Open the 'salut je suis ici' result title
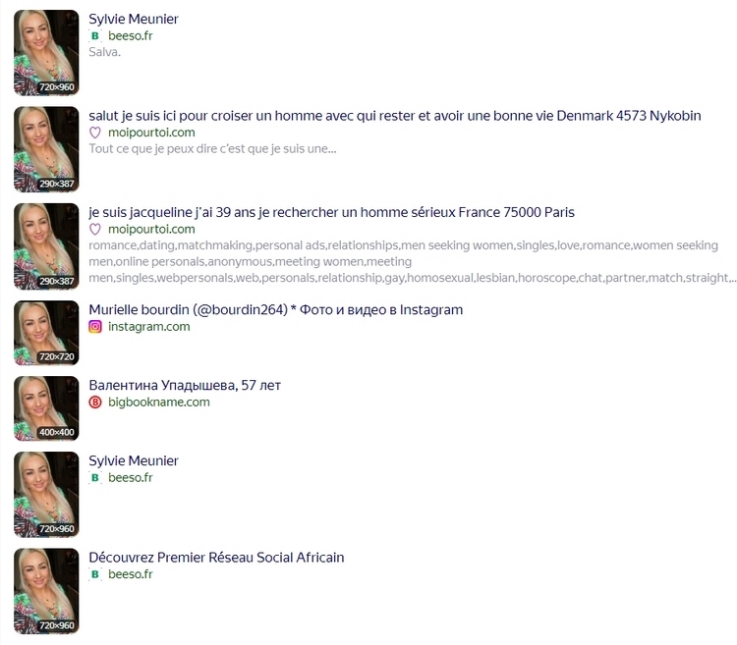Image resolution: width=737 pixels, height=645 pixels. pyautogui.click(x=395, y=116)
